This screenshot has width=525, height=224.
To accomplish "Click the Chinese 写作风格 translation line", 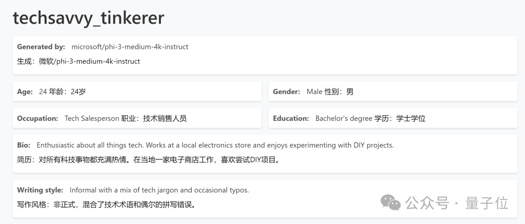I will pos(106,205).
